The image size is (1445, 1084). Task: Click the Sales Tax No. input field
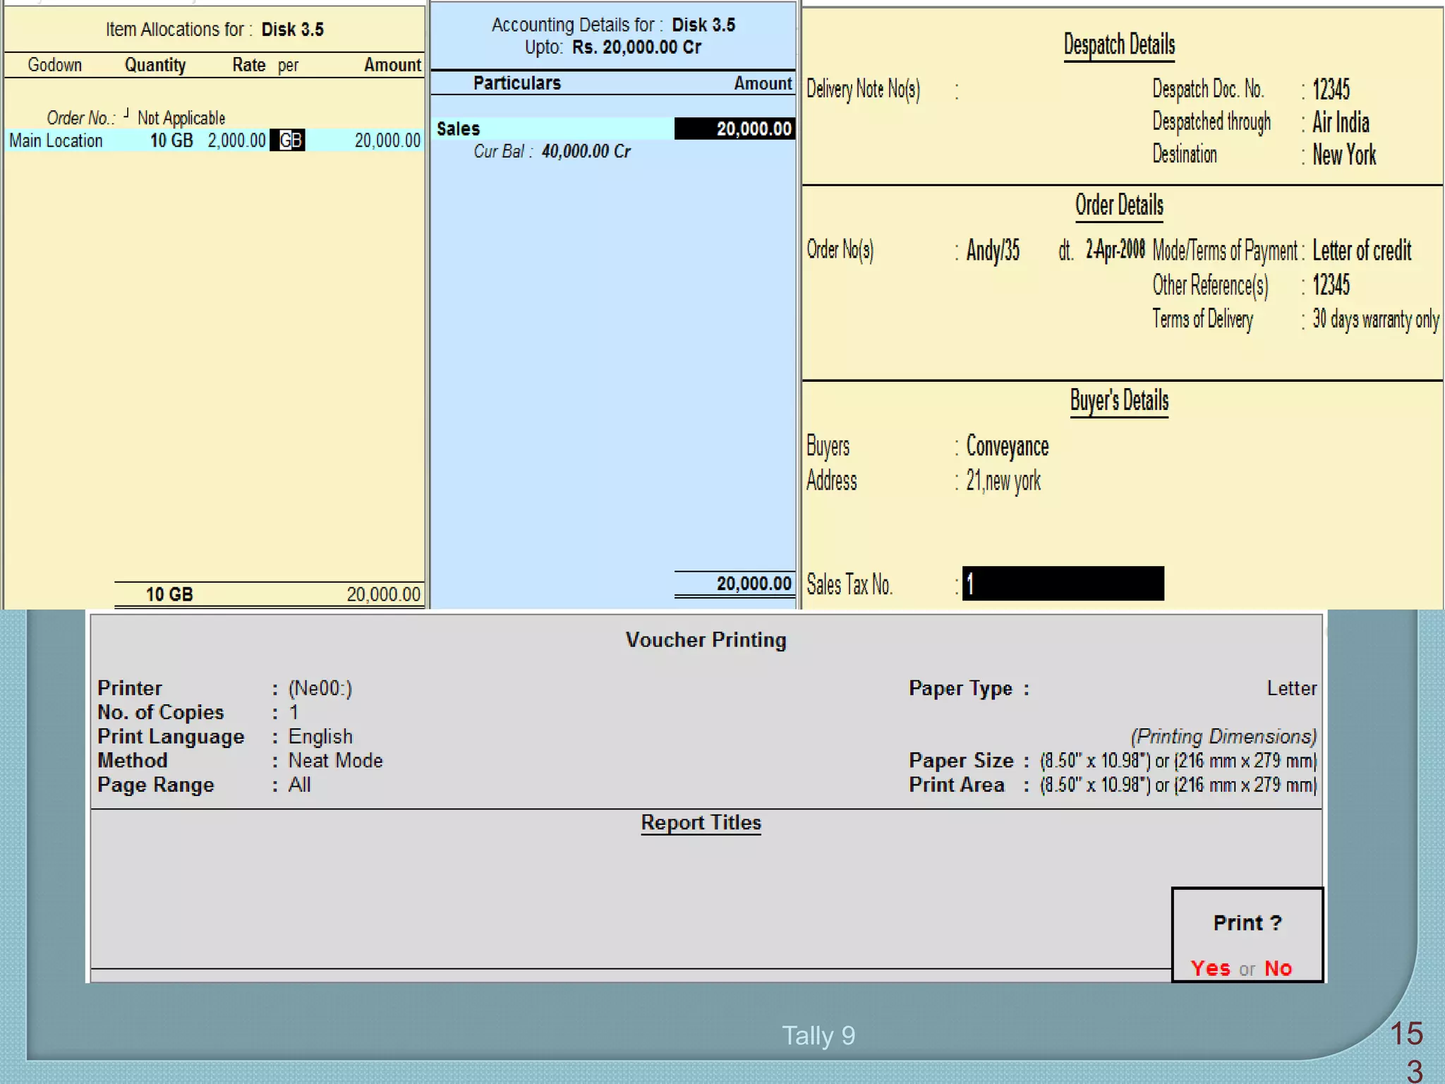pyautogui.click(x=1063, y=584)
